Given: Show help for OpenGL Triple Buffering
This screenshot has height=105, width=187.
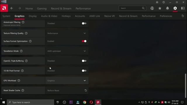Looking at the screenshot, I should tap(26, 61).
